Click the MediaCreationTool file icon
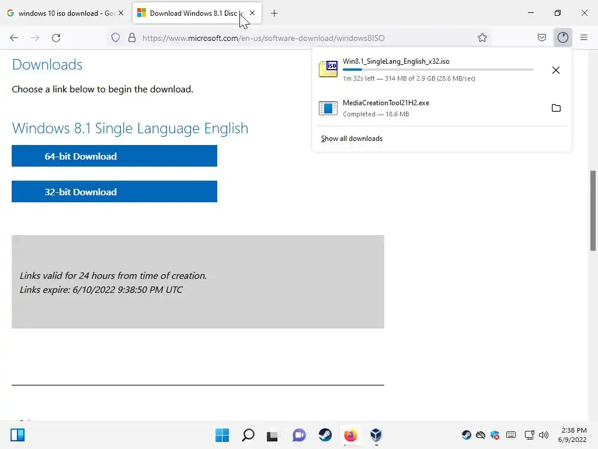Screen dimensions: 598x449 [x=328, y=108]
